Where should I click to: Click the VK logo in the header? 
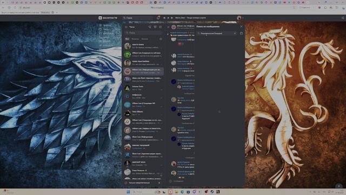[108, 18]
